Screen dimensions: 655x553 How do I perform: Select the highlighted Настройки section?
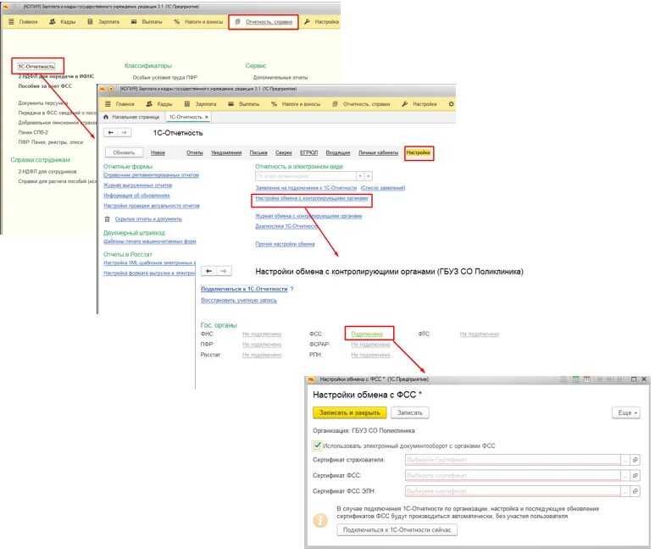pyautogui.click(x=418, y=152)
